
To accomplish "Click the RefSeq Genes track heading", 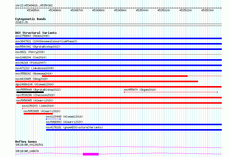I will pyautogui.click(x=26, y=142).
